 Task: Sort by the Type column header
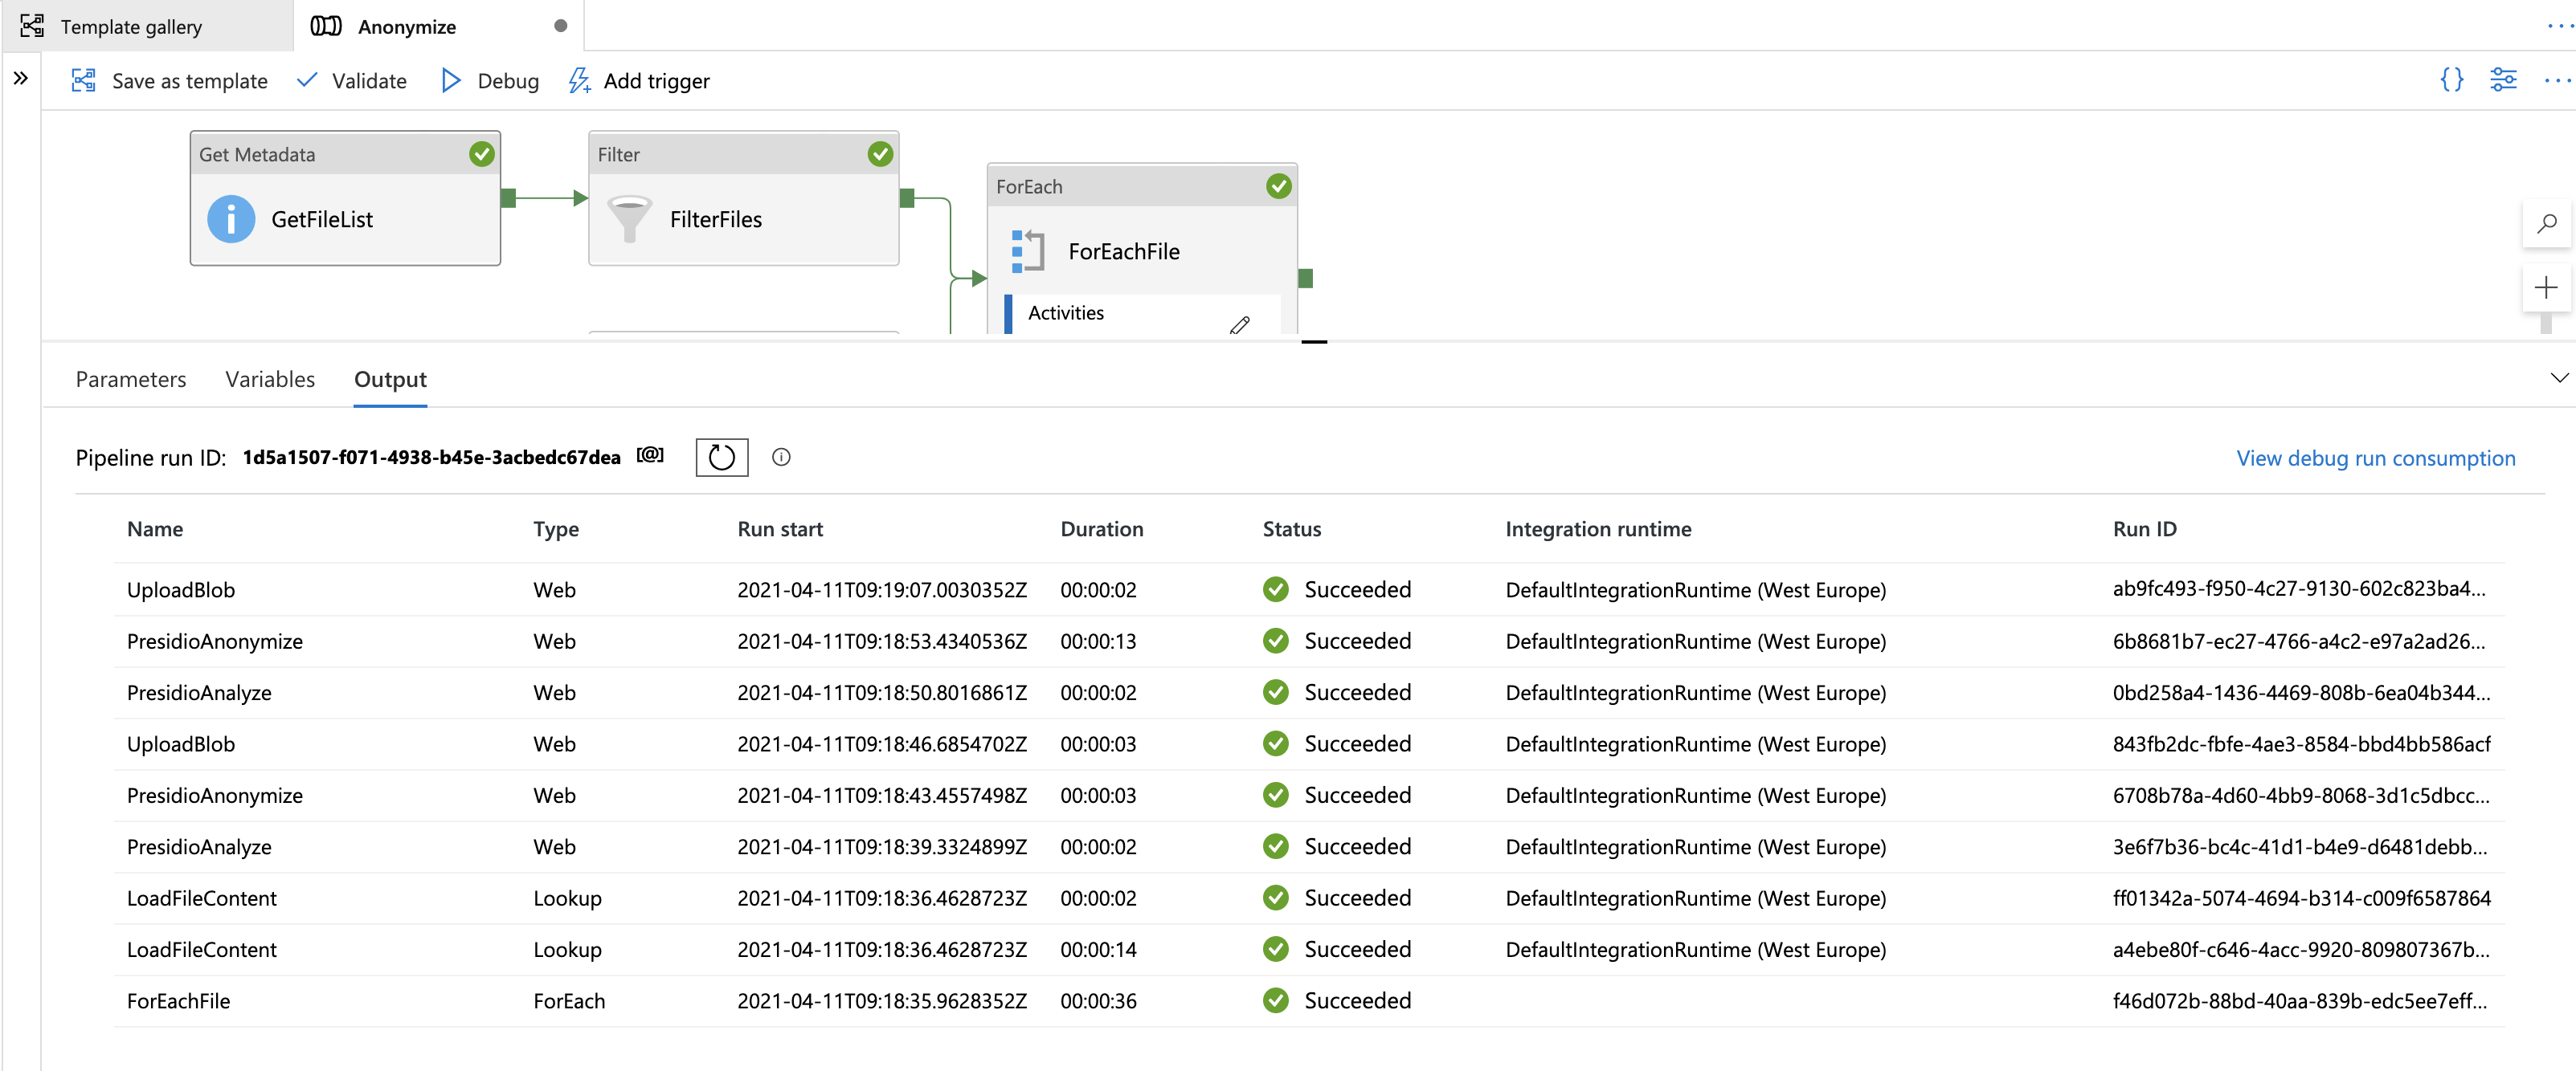(556, 528)
